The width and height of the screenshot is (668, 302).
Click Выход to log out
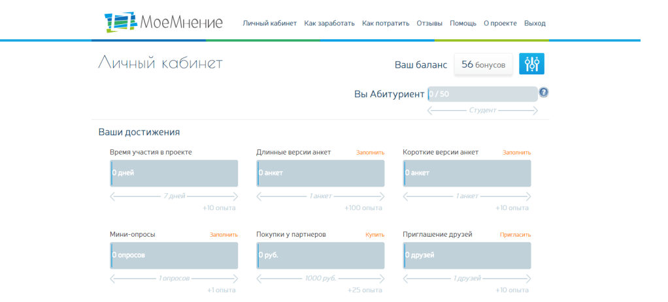point(535,23)
